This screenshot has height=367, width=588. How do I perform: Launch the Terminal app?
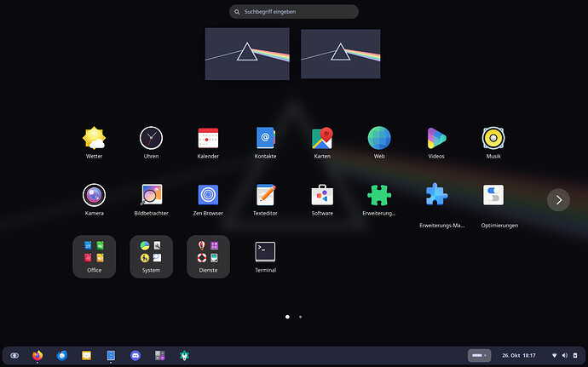(x=265, y=252)
